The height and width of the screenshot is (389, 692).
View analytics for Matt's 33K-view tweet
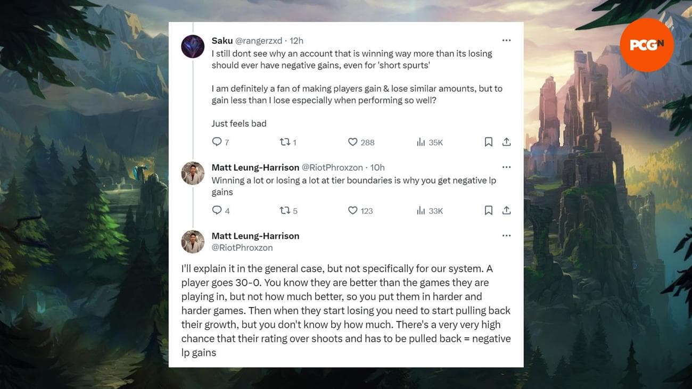click(x=421, y=211)
